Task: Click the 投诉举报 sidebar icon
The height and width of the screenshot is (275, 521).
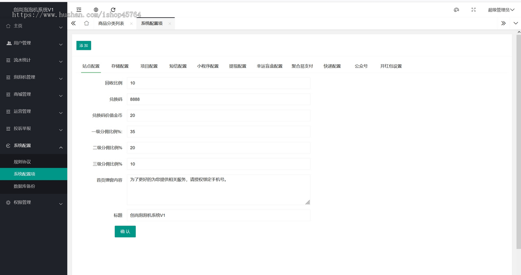Action: [x=9, y=128]
